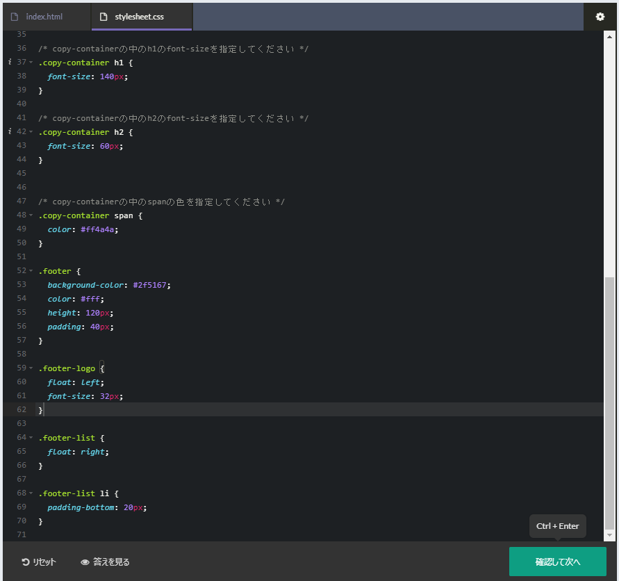The image size is (619, 581).
Task: Click the file icon on index.html tab
Action: (x=15, y=17)
